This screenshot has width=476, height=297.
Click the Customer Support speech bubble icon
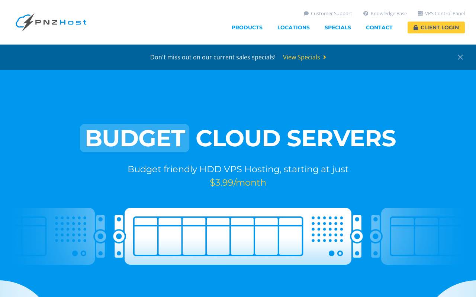pos(306,13)
